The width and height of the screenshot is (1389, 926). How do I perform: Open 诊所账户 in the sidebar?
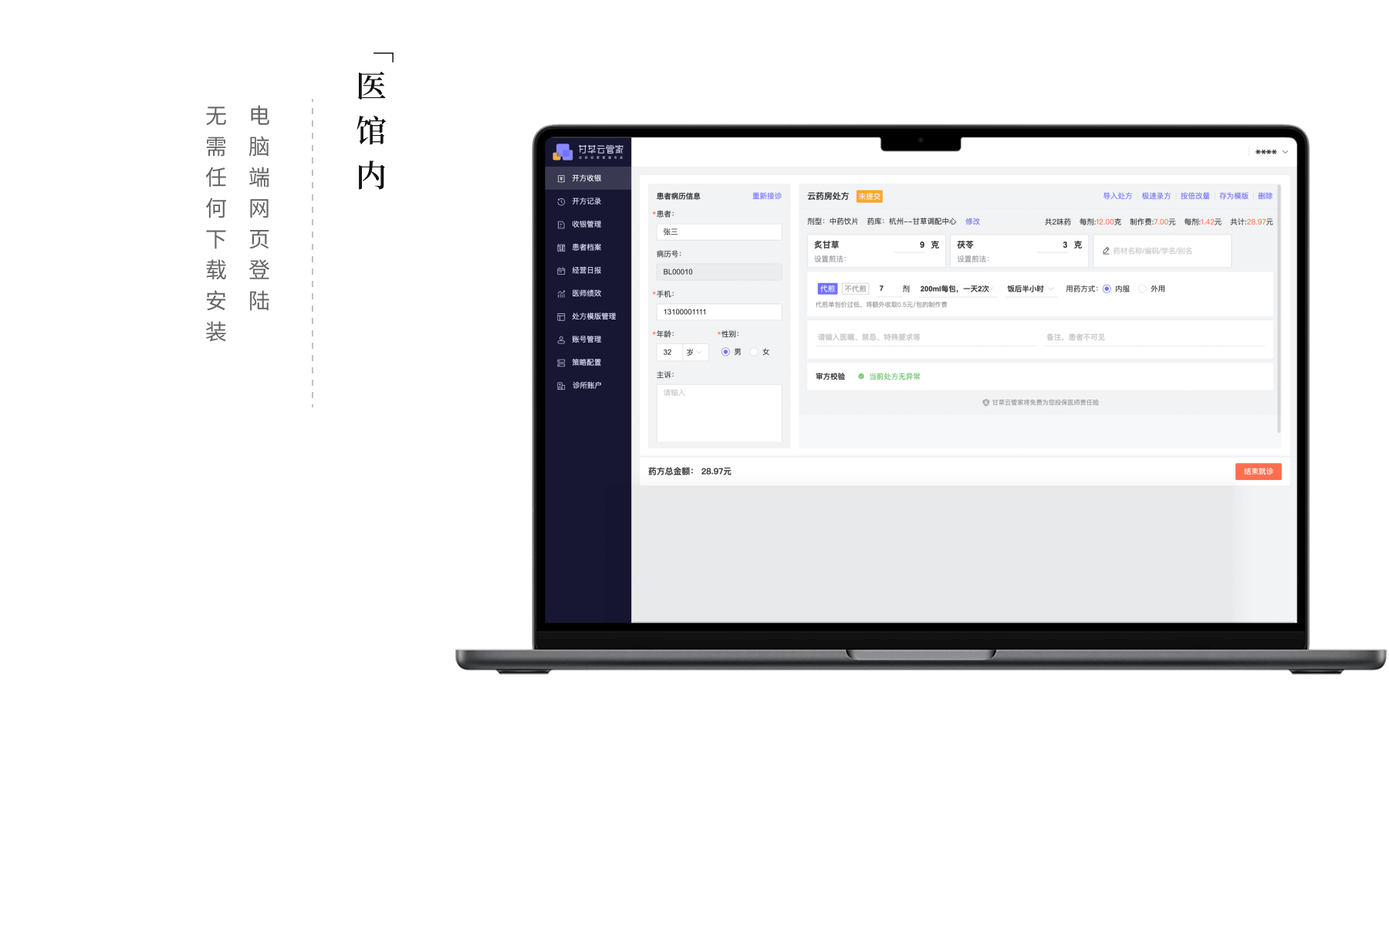(588, 385)
